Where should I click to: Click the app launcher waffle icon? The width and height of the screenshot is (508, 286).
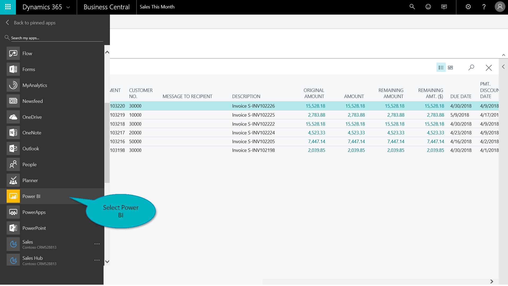8,7
